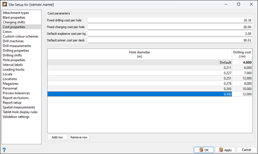
Task: Select the 0.251 hole diameter cell
Action: 139,78
